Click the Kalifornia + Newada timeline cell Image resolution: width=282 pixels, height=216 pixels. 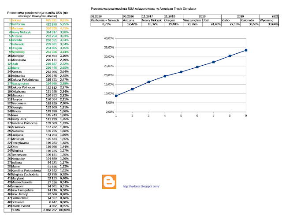pyautogui.click(x=107, y=20)
